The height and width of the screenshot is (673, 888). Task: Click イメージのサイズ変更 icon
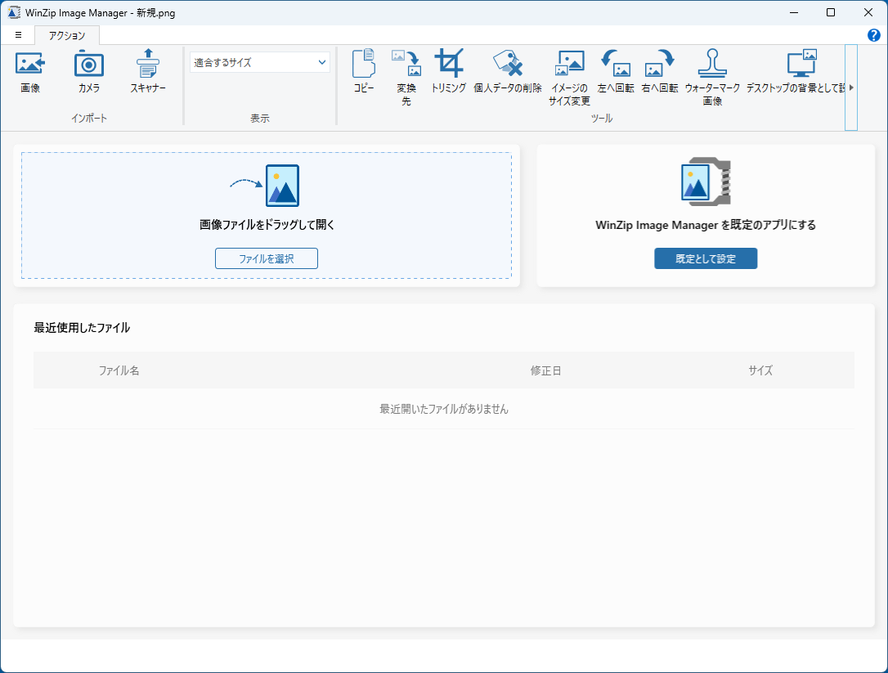(x=569, y=71)
